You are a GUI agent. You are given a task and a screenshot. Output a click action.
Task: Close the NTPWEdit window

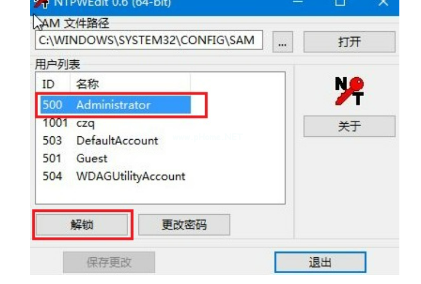pyautogui.click(x=383, y=3)
